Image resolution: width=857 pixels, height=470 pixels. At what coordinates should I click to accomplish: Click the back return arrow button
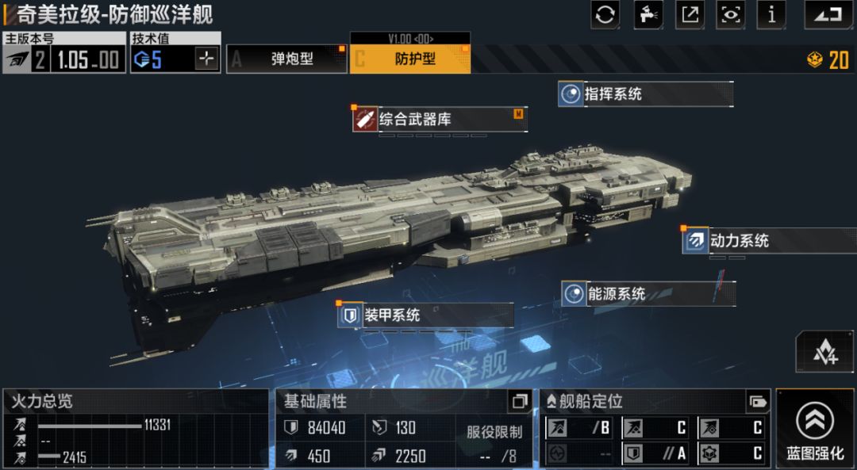pos(828,15)
